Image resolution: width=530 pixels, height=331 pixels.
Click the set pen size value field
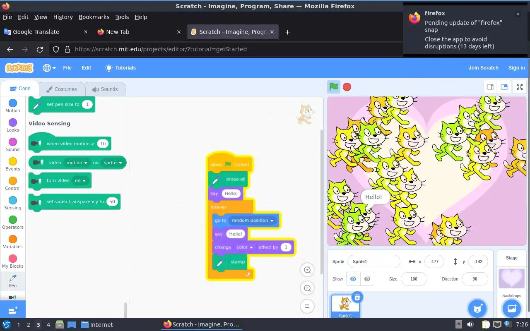pyautogui.click(x=87, y=104)
